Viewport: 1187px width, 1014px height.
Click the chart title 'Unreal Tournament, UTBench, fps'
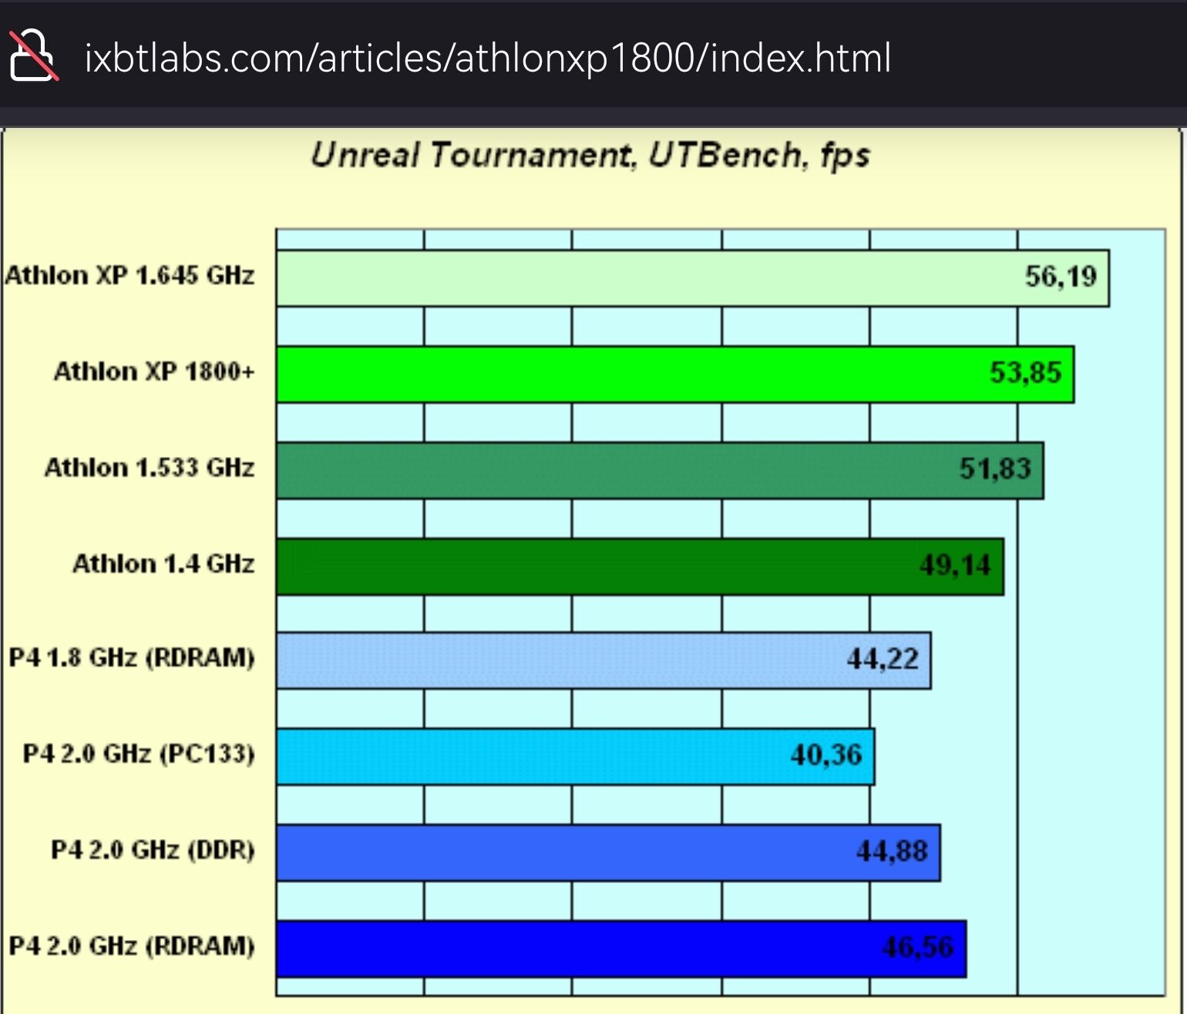[x=590, y=155]
